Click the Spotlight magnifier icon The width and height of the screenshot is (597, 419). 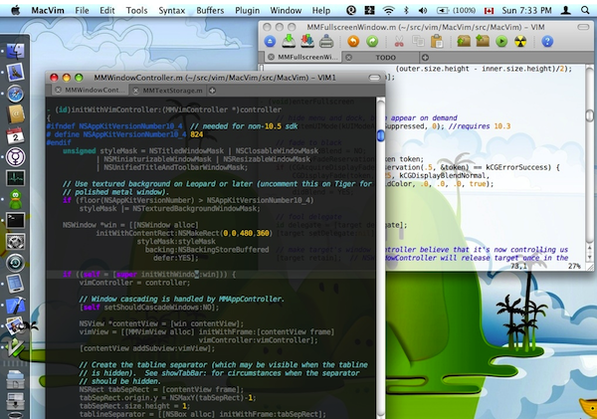(585, 10)
